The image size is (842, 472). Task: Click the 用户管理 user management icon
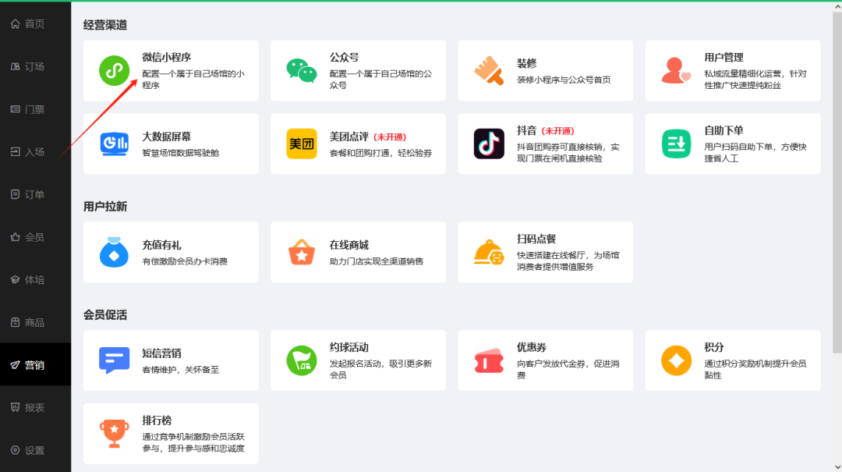(x=677, y=70)
